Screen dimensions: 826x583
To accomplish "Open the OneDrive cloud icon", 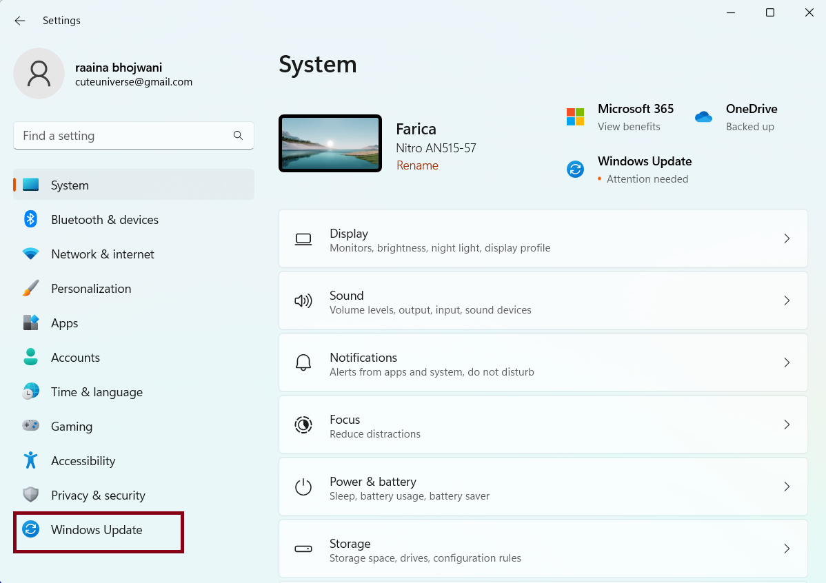I will tap(703, 117).
